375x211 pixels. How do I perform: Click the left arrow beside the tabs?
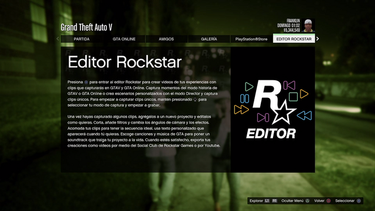(x=57, y=39)
